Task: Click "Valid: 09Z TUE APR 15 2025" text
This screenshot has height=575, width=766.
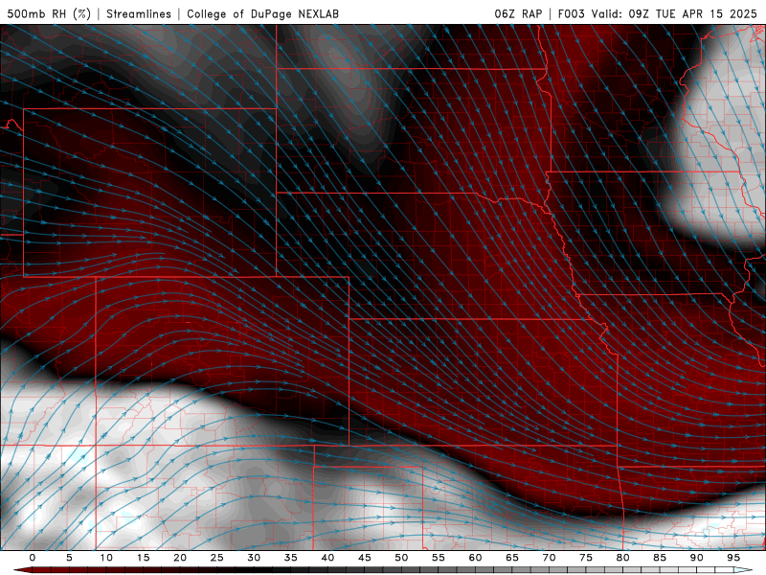Action: point(674,13)
